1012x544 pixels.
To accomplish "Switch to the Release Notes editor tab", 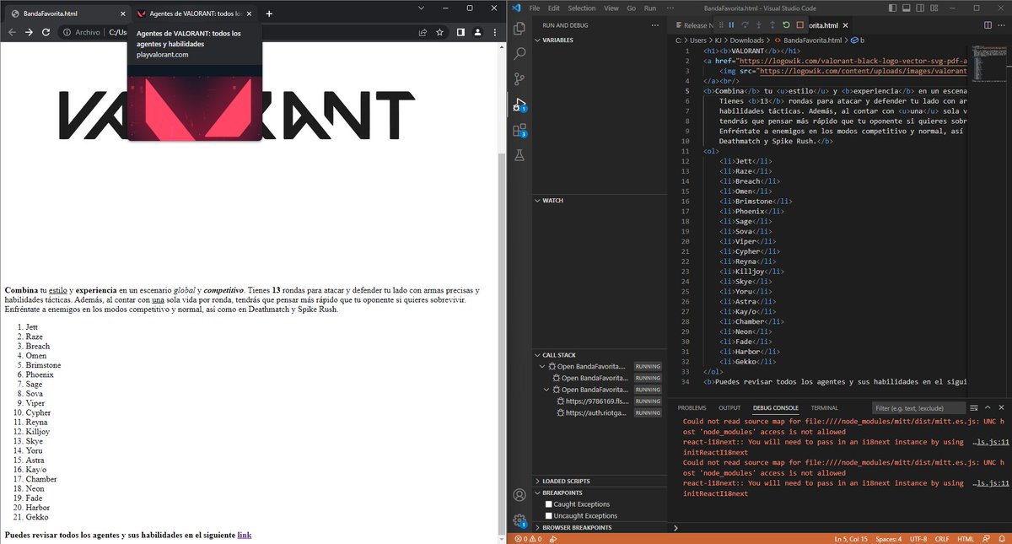I will coord(693,25).
